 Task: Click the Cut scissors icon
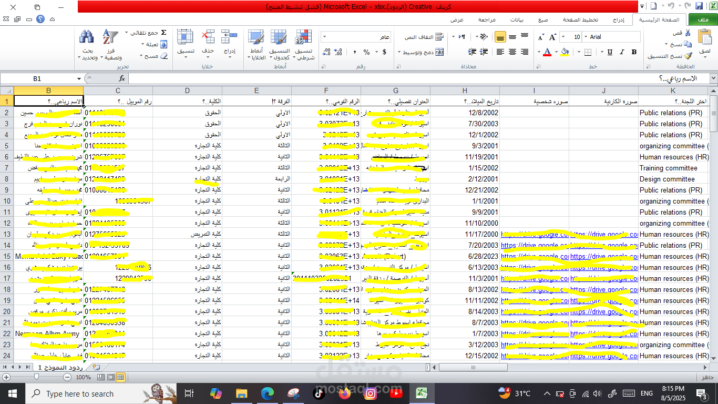(688, 33)
